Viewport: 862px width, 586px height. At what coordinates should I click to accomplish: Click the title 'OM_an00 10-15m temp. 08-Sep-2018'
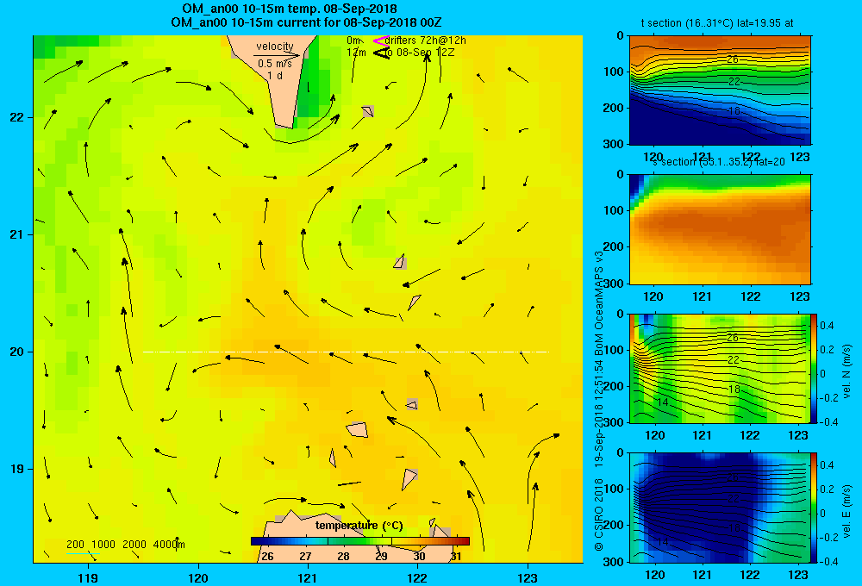290,9
